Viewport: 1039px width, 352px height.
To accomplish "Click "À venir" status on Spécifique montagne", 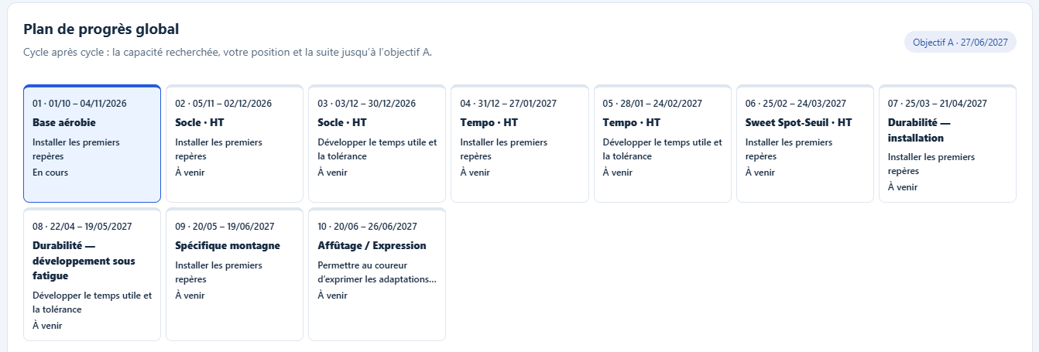I will pyautogui.click(x=190, y=296).
